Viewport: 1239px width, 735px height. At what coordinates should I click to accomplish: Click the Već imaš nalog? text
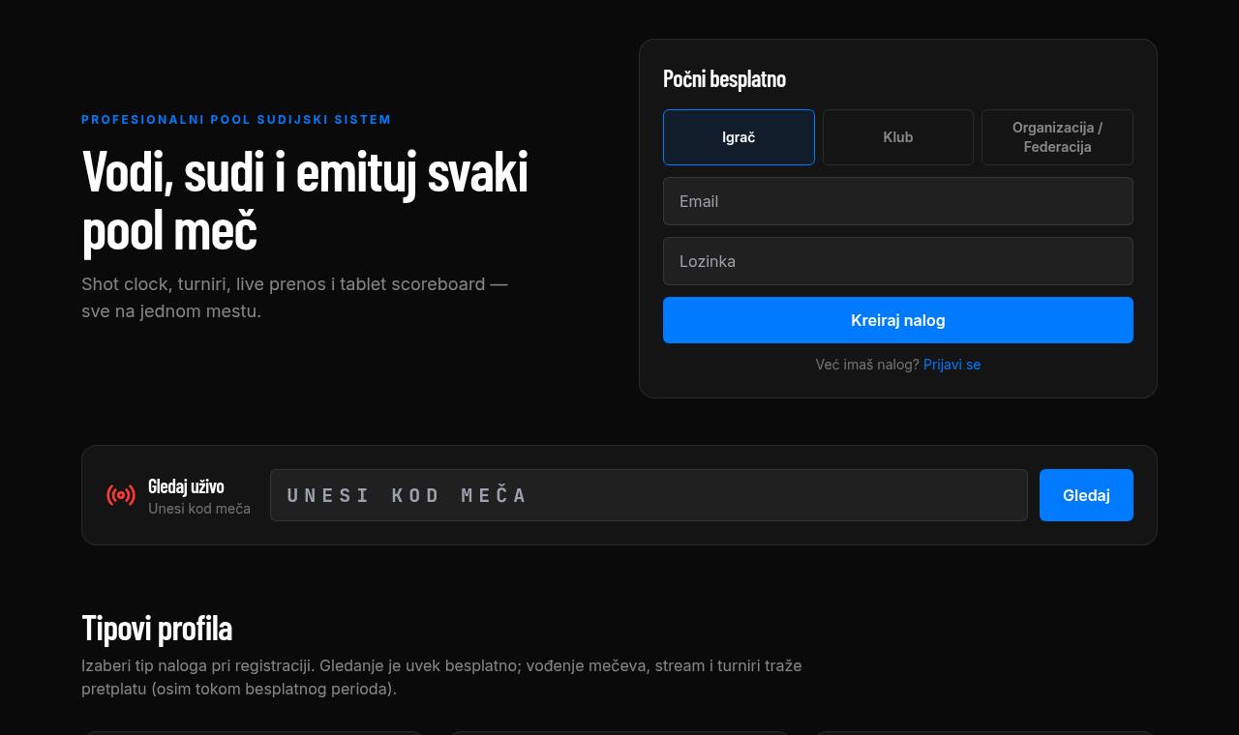[x=867, y=365]
